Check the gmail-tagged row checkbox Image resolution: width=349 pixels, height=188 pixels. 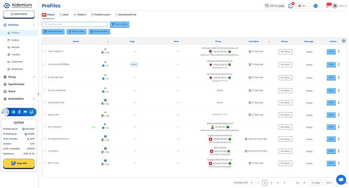click(45, 64)
